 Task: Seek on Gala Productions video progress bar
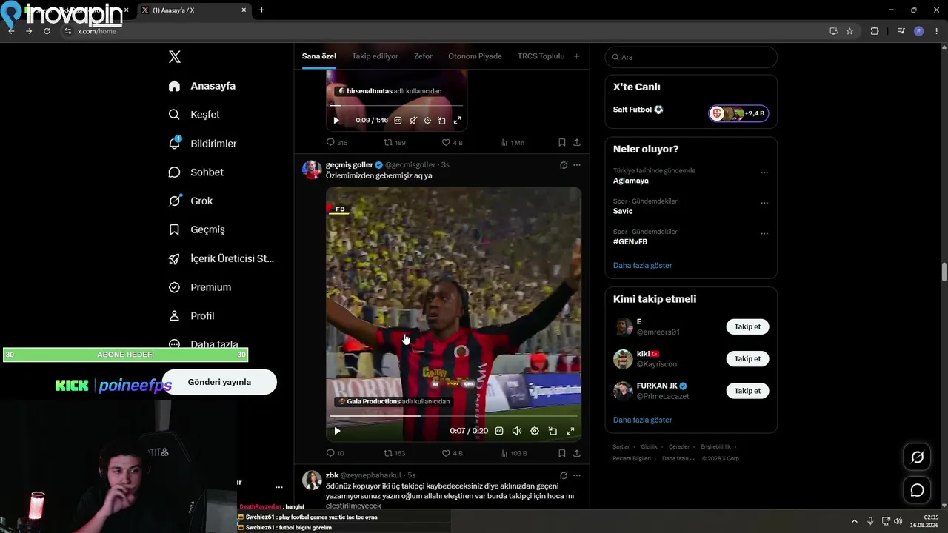[453, 416]
